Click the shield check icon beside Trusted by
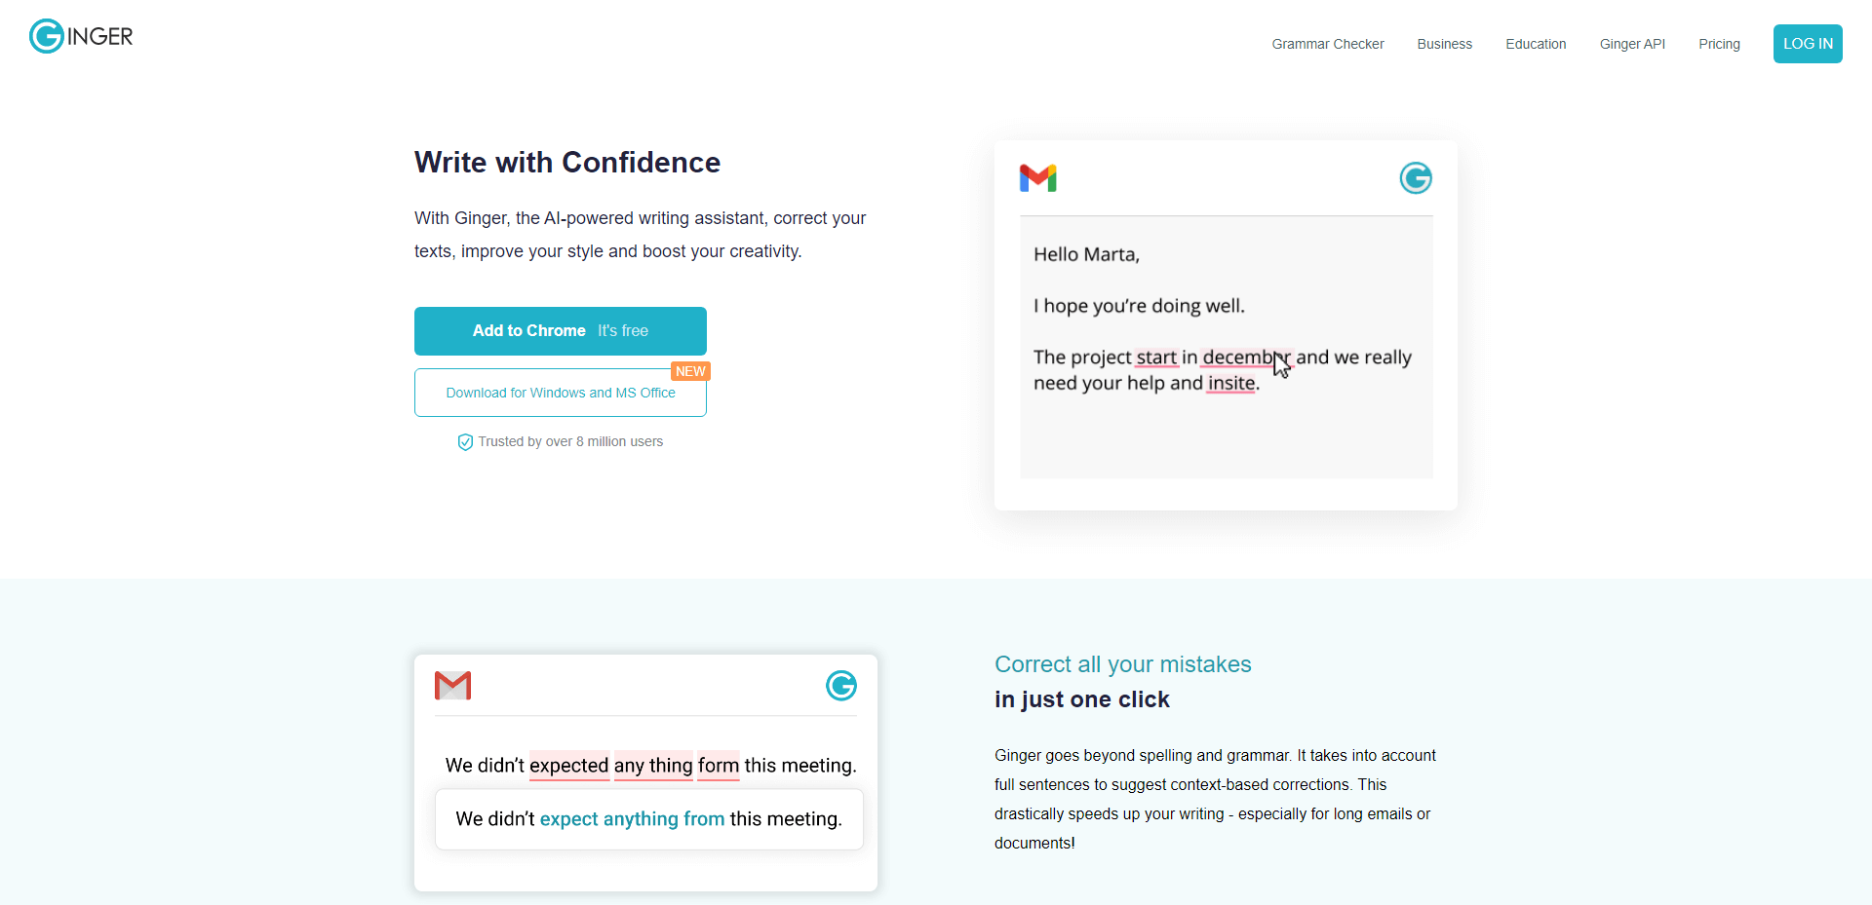The height and width of the screenshot is (905, 1872). click(x=465, y=442)
